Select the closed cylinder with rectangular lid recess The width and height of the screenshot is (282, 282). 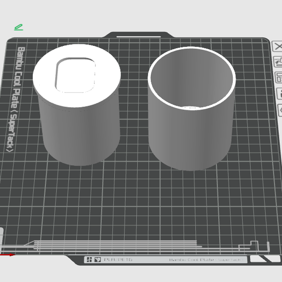click(x=77, y=105)
